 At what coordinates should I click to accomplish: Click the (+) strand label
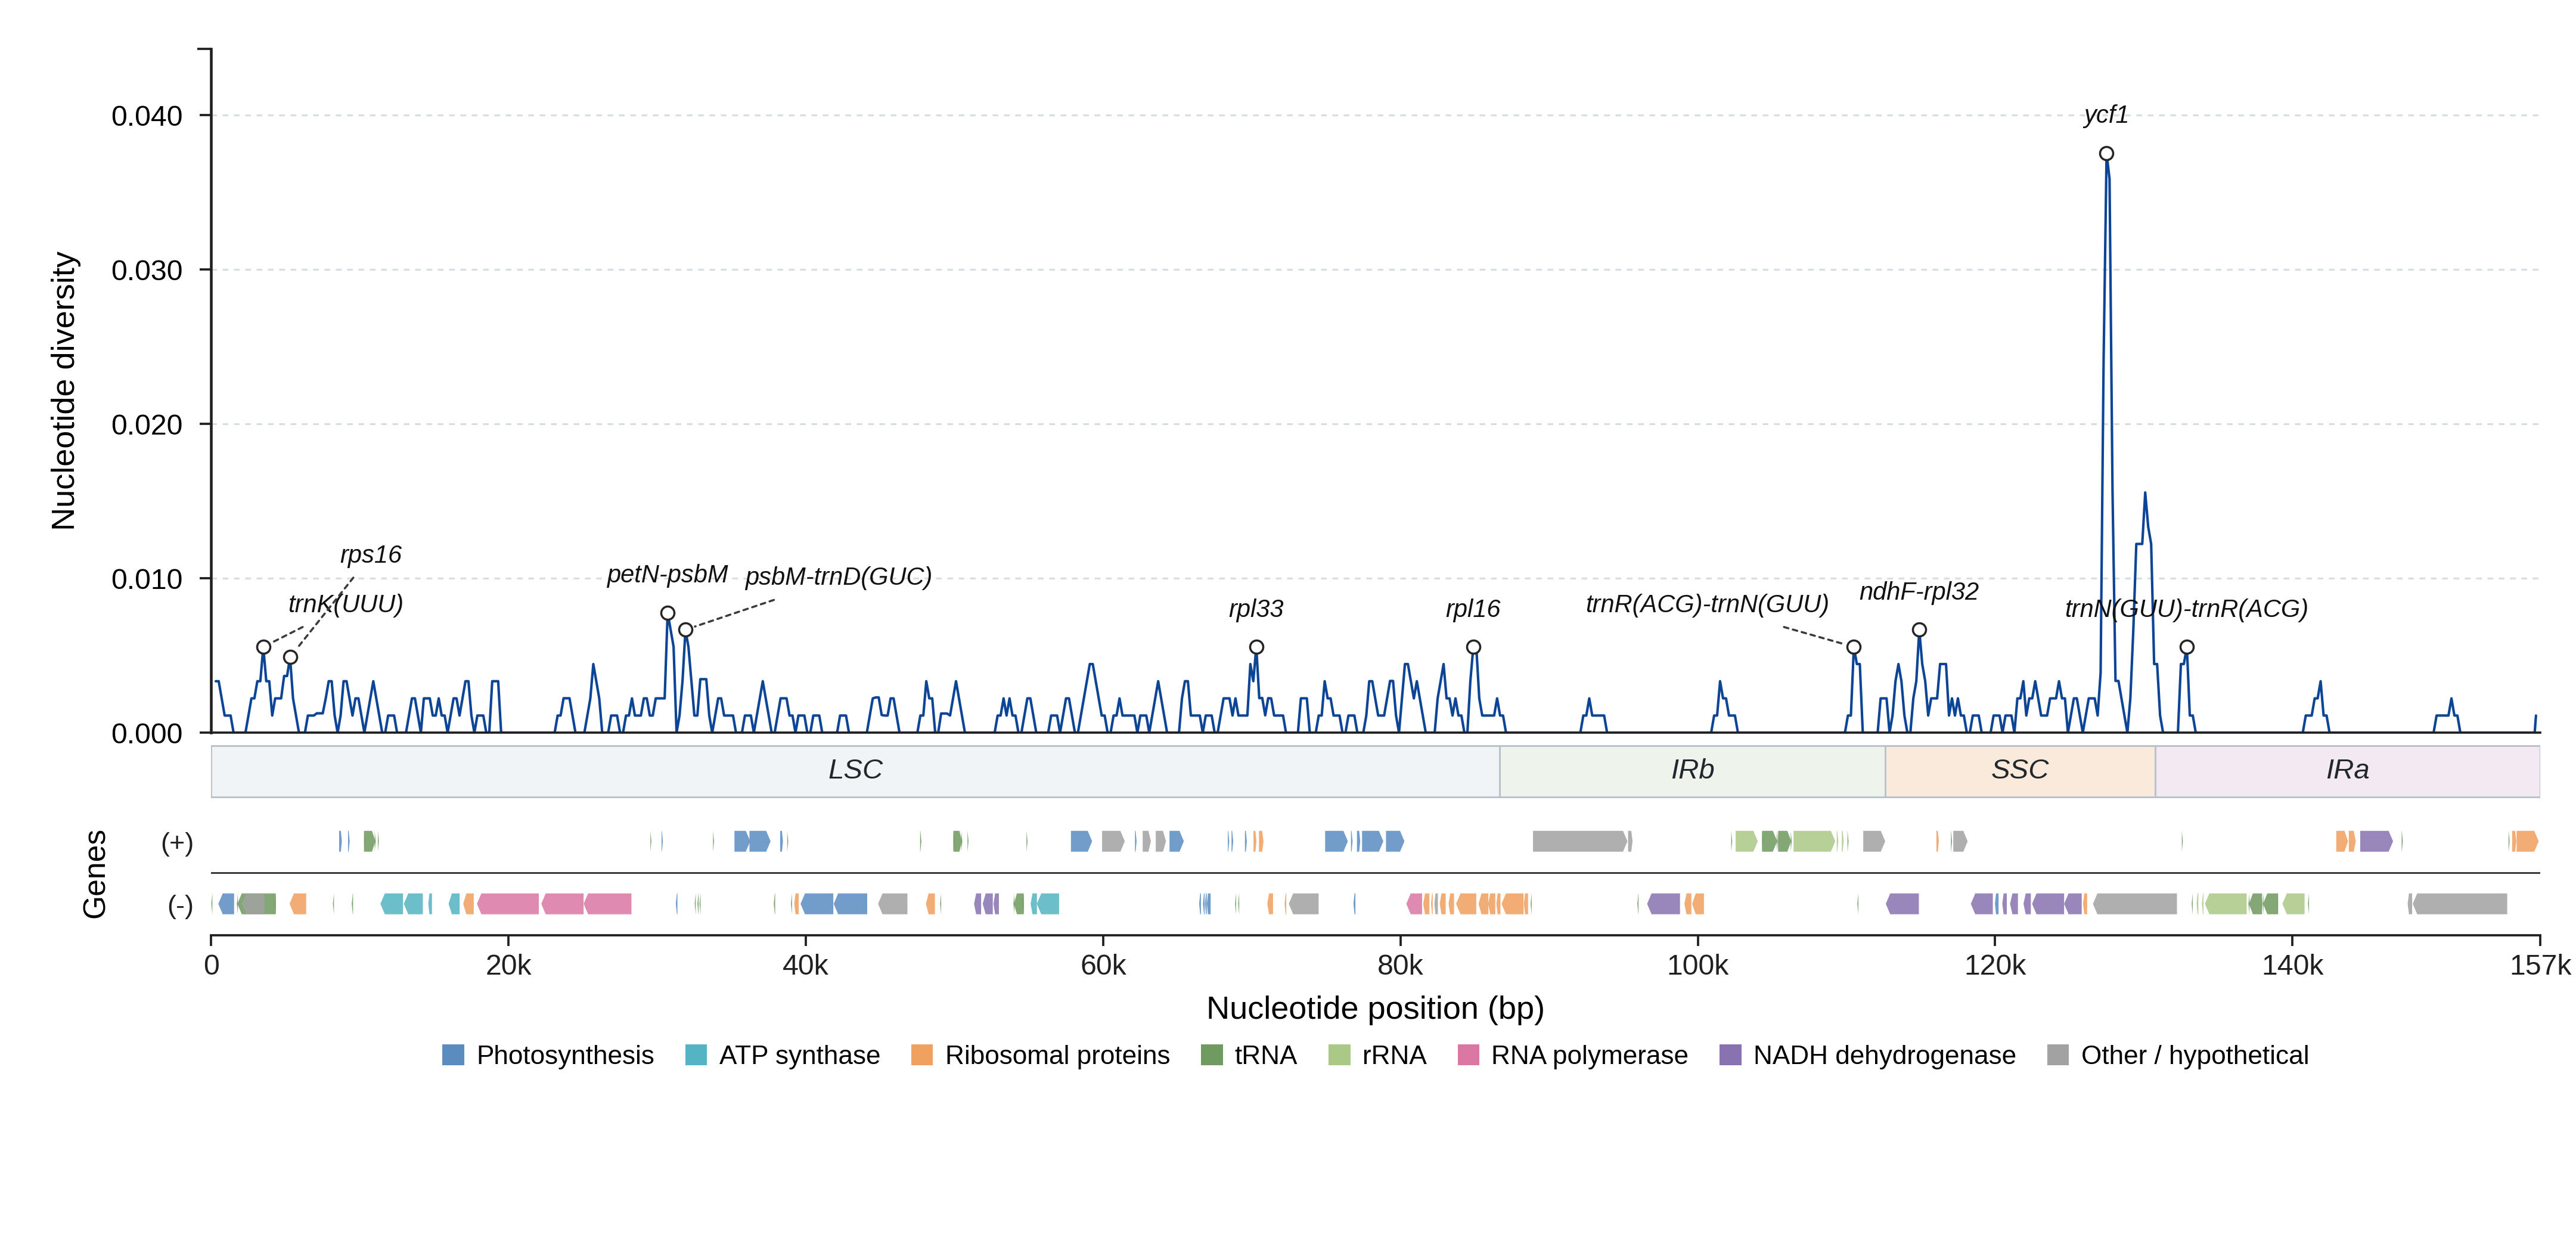pyautogui.click(x=177, y=843)
